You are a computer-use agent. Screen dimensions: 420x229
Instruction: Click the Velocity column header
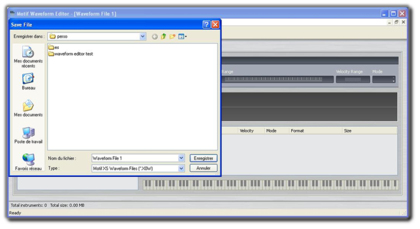click(x=251, y=131)
